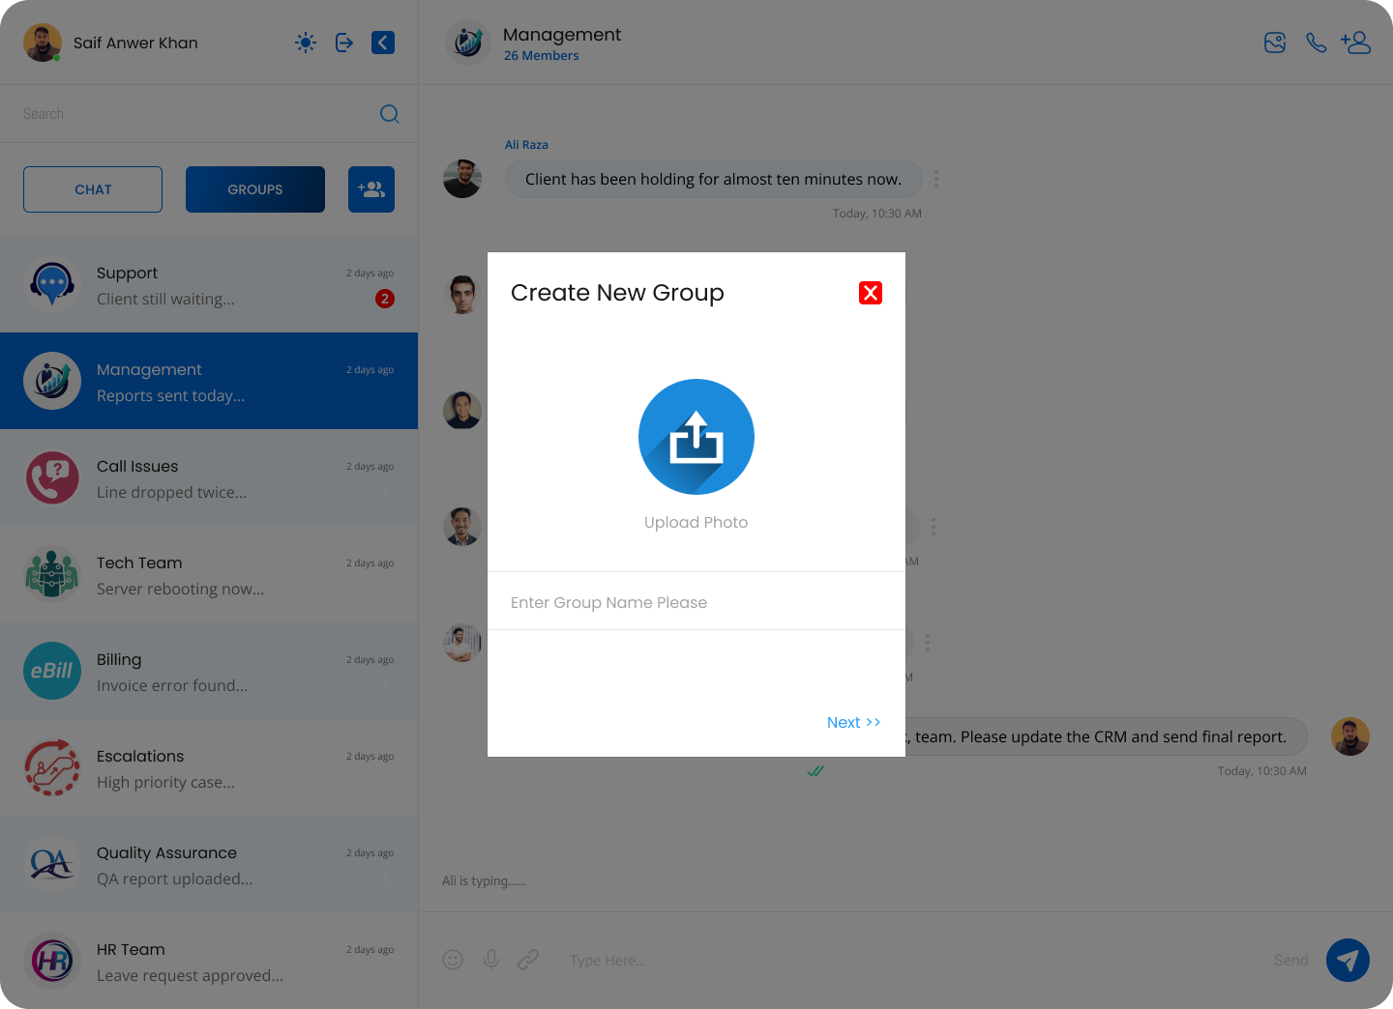Screen dimensions: 1393x1009
Task: Open the Support group chat
Action: pyautogui.click(x=209, y=284)
